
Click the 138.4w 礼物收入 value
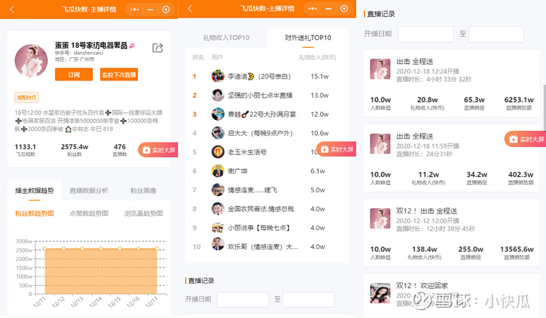coord(425,249)
